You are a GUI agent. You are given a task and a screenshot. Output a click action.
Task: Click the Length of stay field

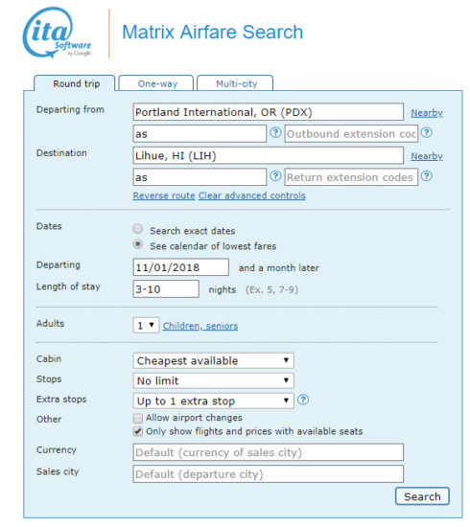click(x=166, y=289)
